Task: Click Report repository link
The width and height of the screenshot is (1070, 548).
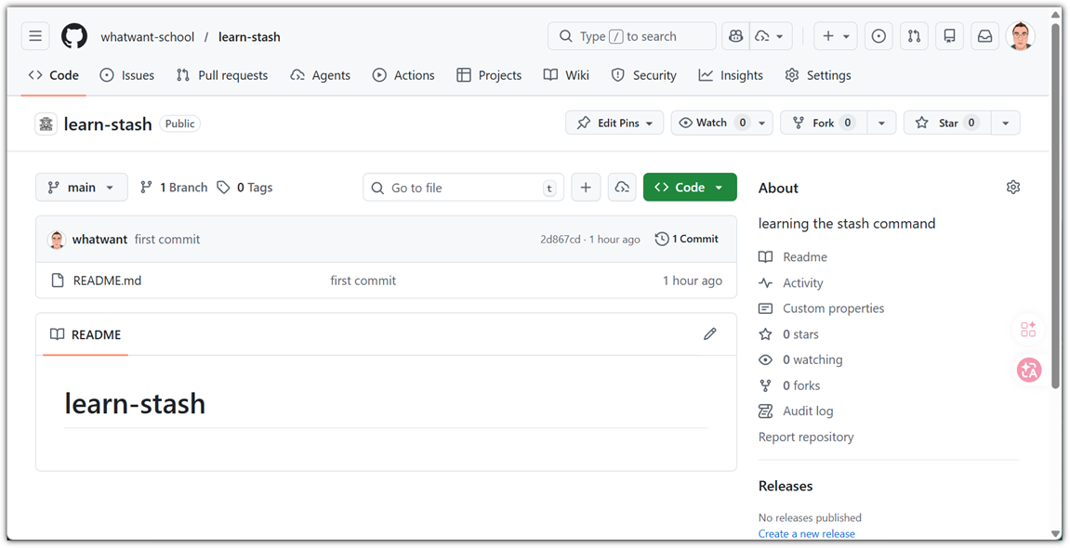Action: pos(806,437)
